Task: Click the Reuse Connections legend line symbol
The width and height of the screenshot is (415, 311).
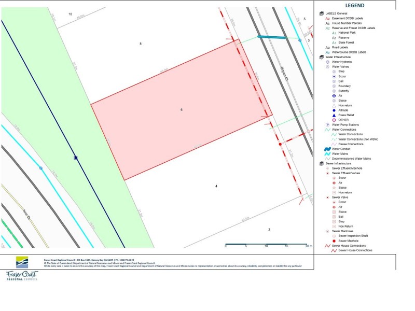Action: pyautogui.click(x=334, y=145)
